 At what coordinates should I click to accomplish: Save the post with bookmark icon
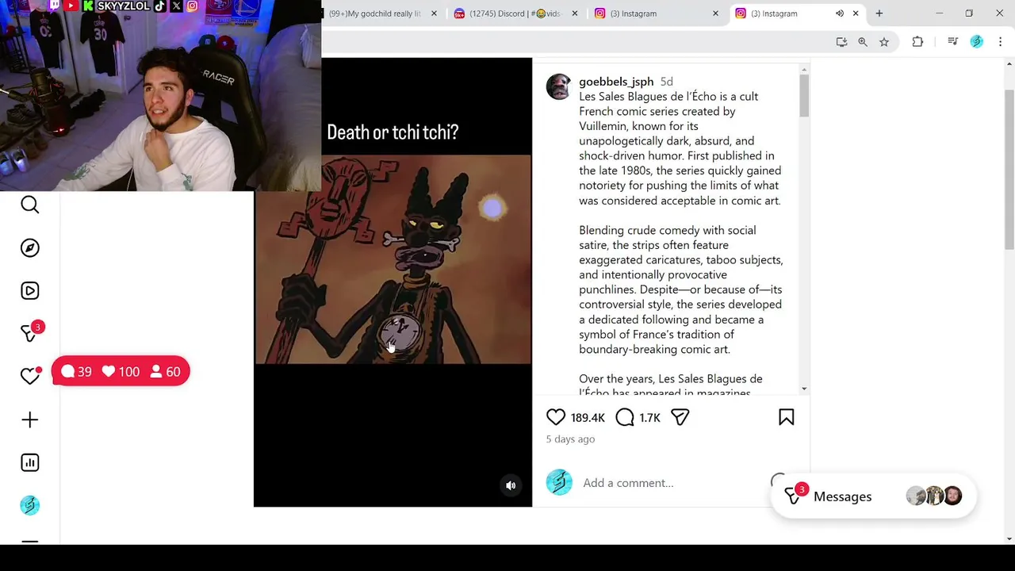[x=786, y=417]
